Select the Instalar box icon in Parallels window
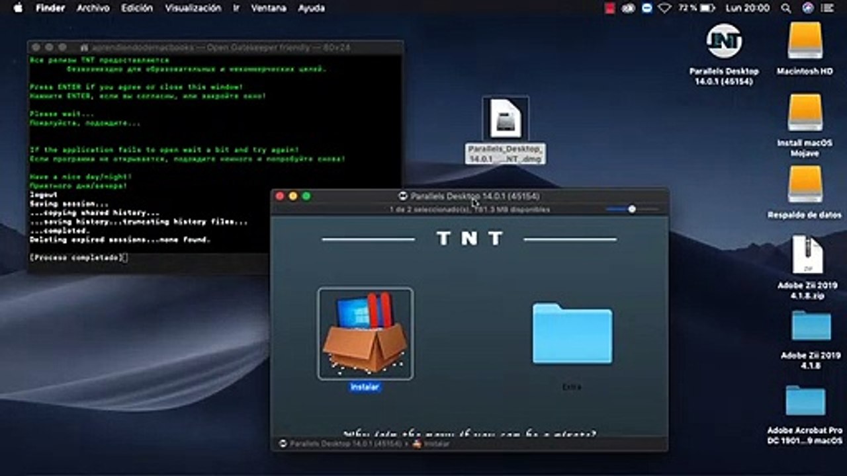847x476 pixels. 365,334
